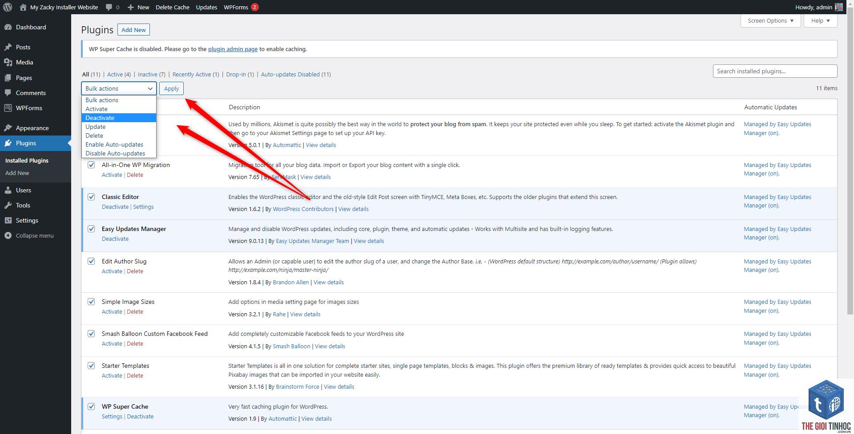Filter plugins by Drop-in
Viewport: 854px width, 434px height.
[240, 74]
